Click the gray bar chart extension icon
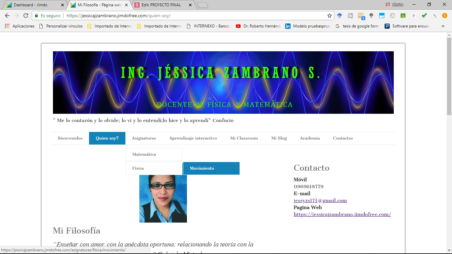Image resolution: width=452 pixels, height=254 pixels. pos(392,16)
